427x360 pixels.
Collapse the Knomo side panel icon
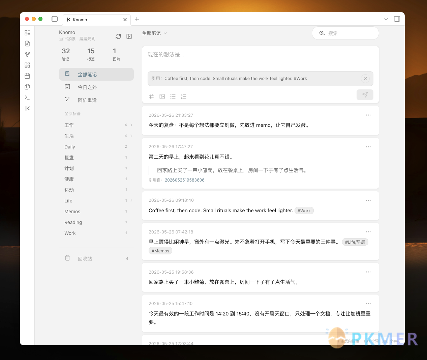click(129, 36)
